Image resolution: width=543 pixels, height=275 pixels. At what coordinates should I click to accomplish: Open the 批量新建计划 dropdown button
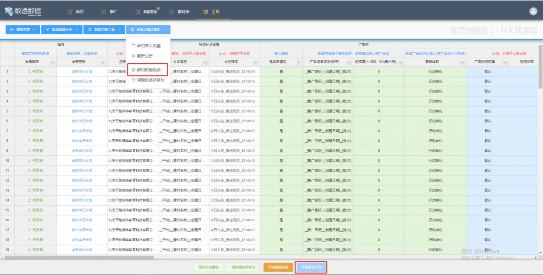tap(62, 30)
